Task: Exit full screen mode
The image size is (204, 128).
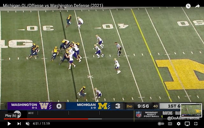Action: point(196,124)
